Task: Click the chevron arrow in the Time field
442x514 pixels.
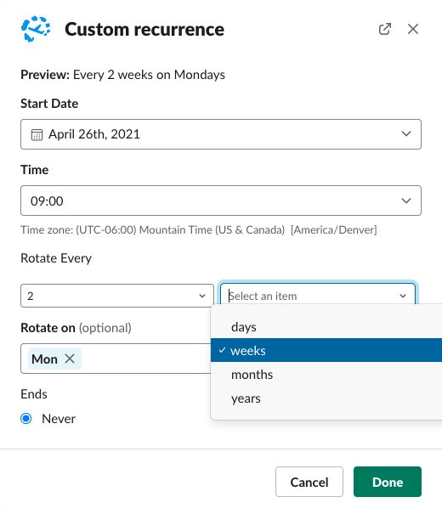Action: (406, 201)
